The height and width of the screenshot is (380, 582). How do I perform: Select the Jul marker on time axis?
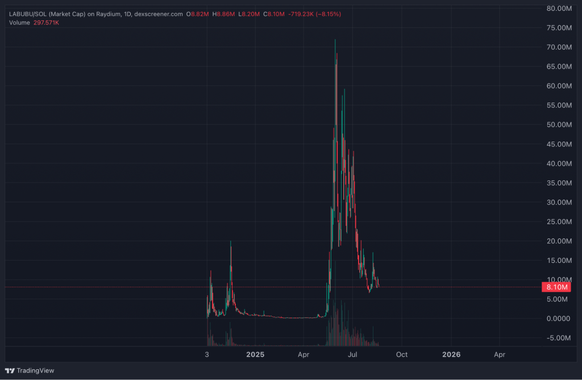click(x=353, y=354)
